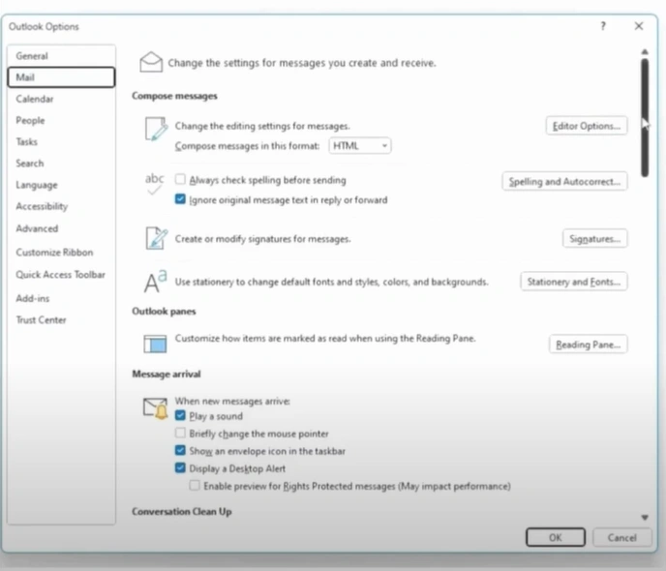Click the page-and-pencil editing settings icon

(156, 129)
